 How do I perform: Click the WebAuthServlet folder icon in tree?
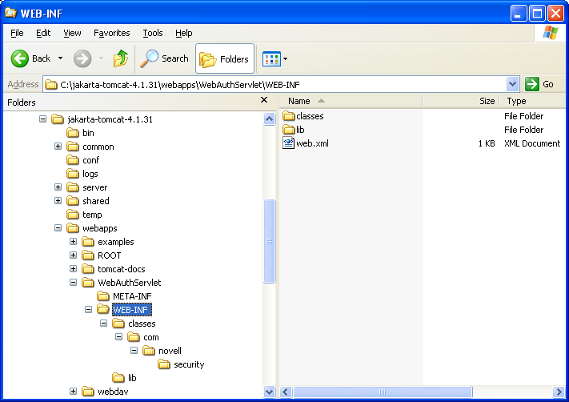tap(88, 283)
